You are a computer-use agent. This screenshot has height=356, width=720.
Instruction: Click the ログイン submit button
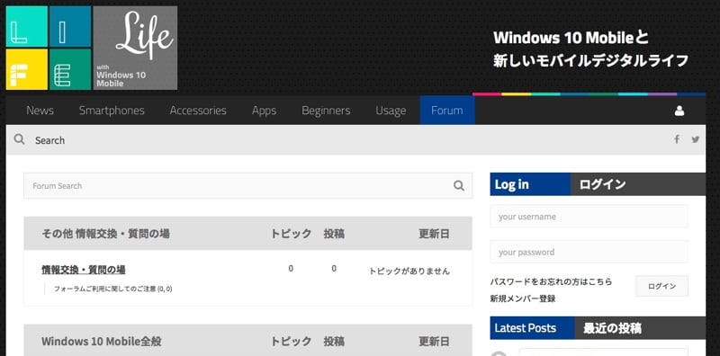[661, 286]
